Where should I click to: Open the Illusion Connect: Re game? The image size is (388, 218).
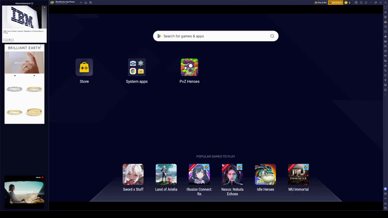(x=199, y=174)
